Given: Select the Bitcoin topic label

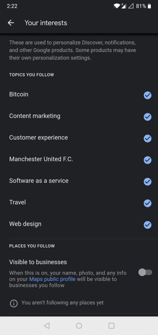Looking at the screenshot, I should (19, 94).
